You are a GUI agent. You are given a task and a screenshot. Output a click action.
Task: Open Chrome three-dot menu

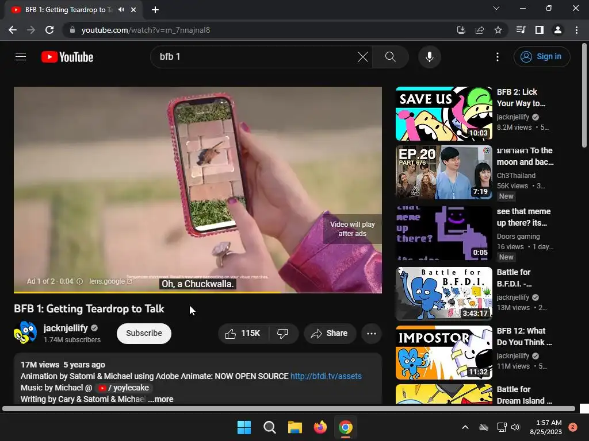[x=576, y=30]
